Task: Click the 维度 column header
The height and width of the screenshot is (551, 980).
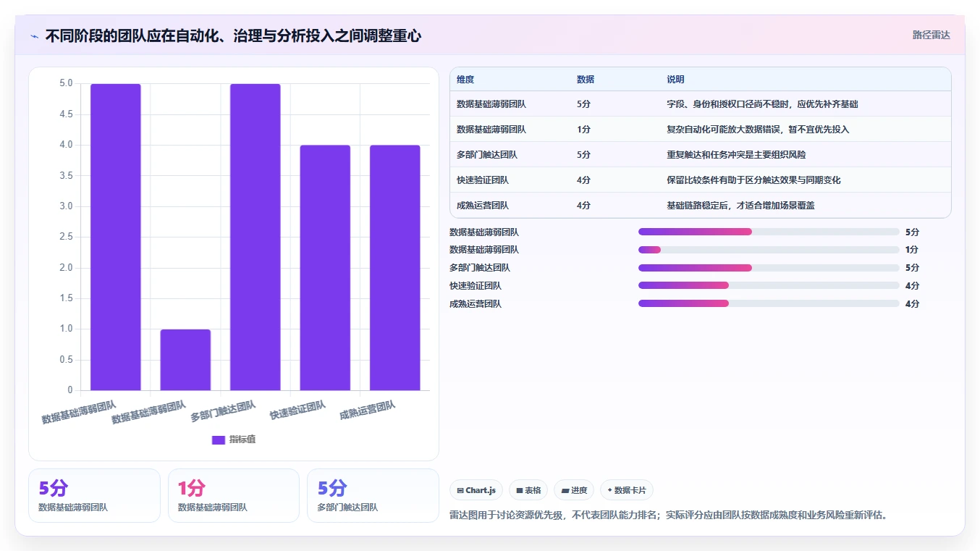Action: point(465,80)
